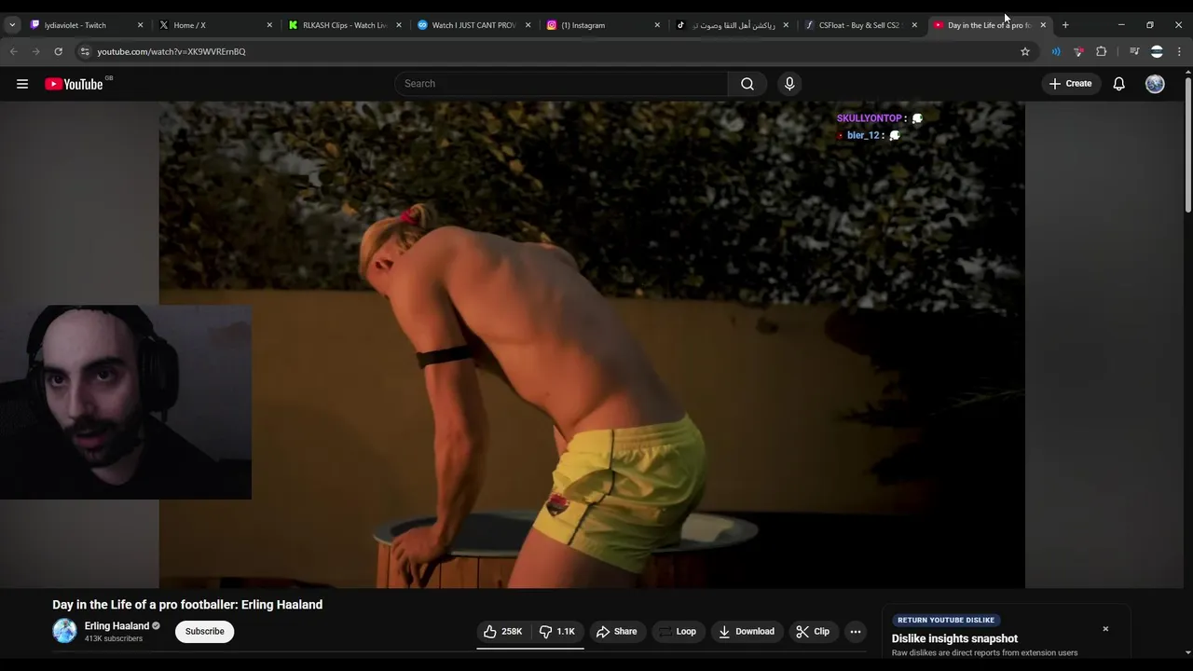Reload the page
The width and height of the screenshot is (1193, 671).
point(58,51)
